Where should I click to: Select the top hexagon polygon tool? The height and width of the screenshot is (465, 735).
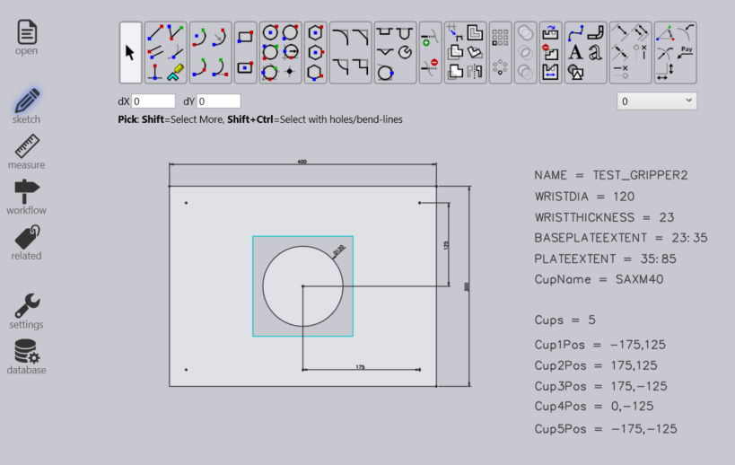(315, 33)
